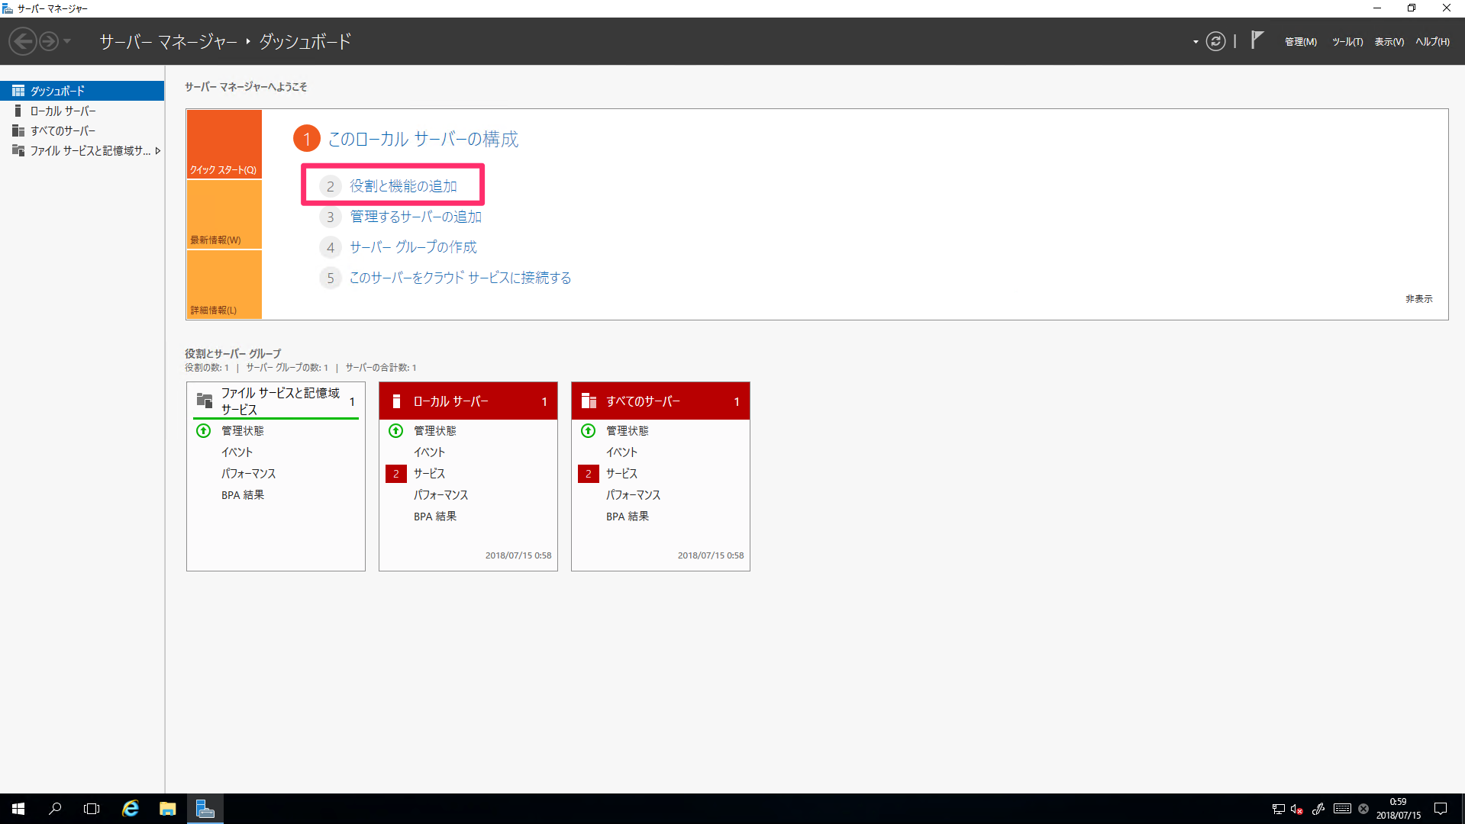Click the back navigation arrow

coord(22,40)
